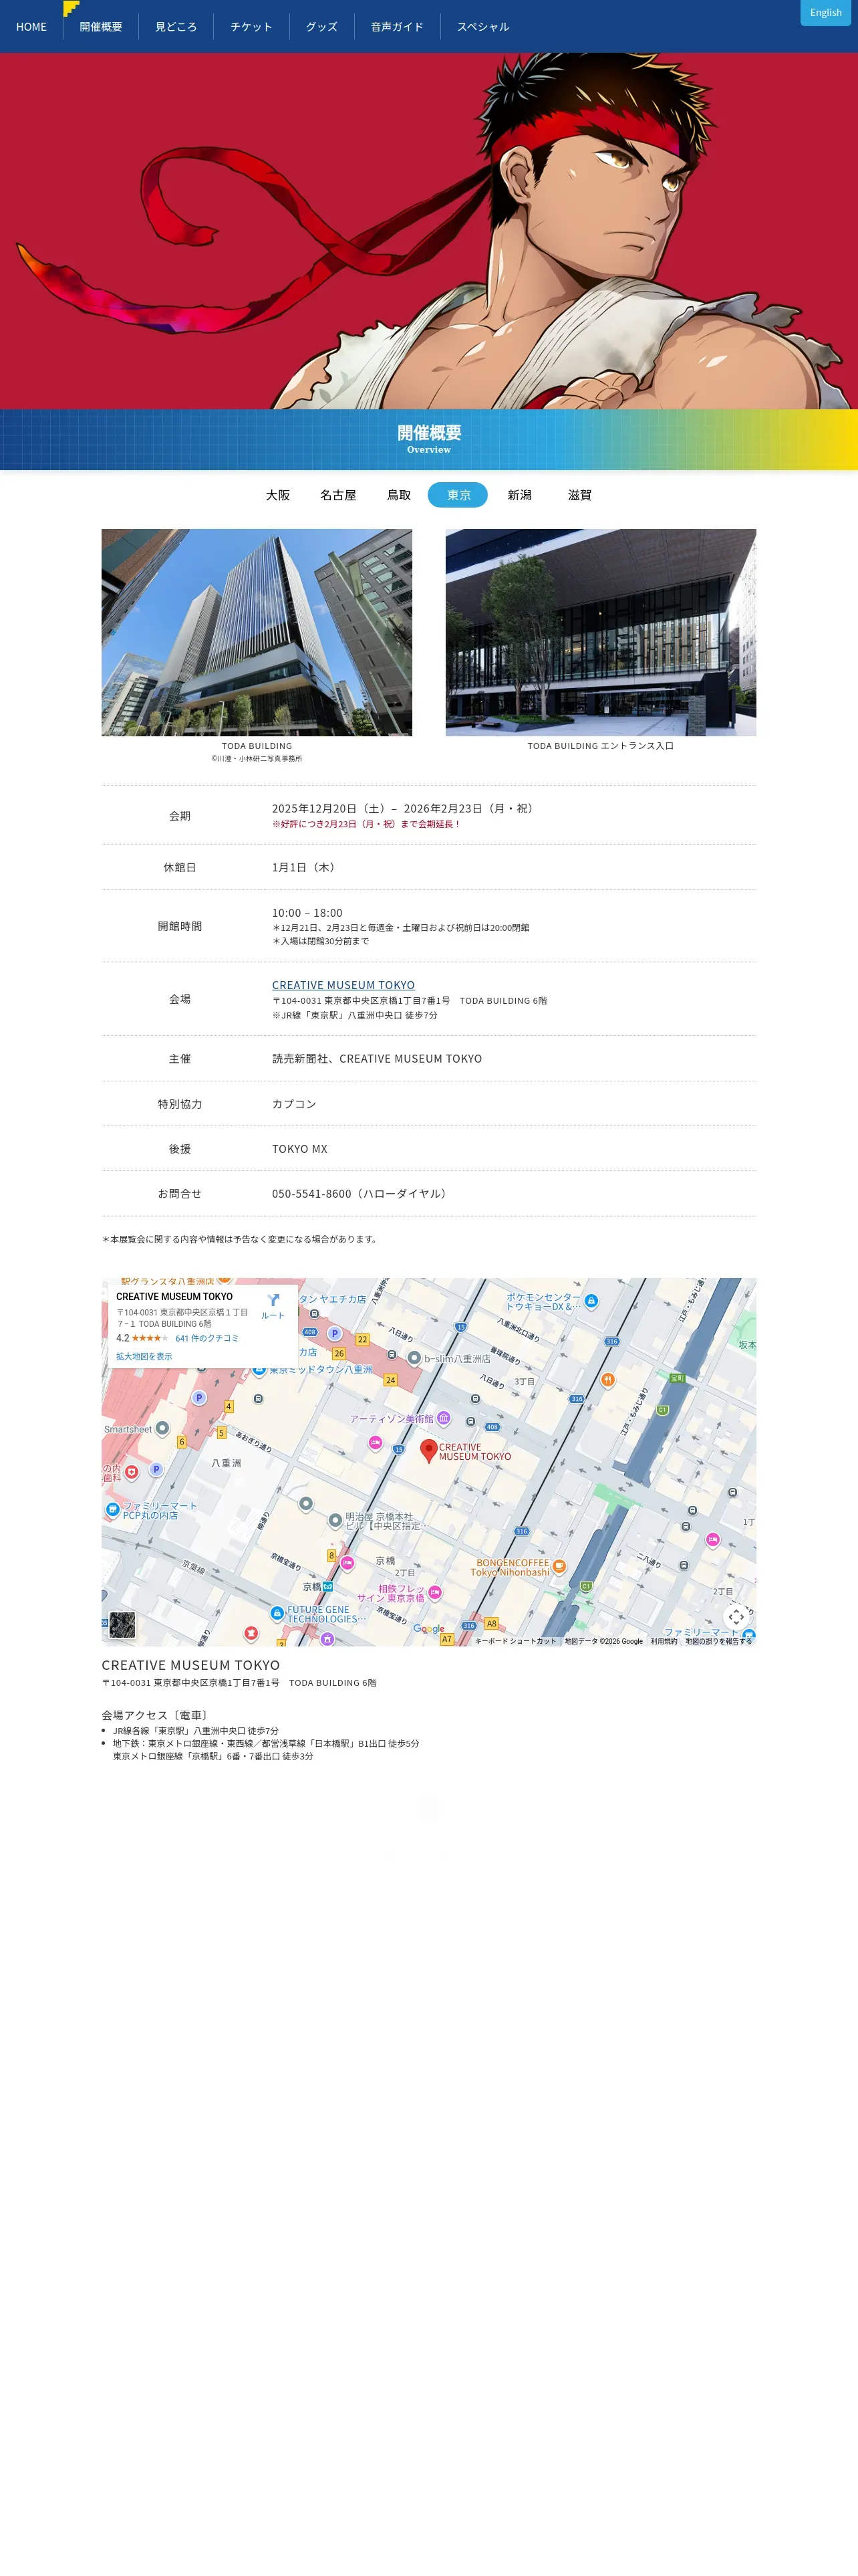The height and width of the screenshot is (2576, 858).
Task: Click the TODA BUILDING exterior photo
Action: [257, 632]
